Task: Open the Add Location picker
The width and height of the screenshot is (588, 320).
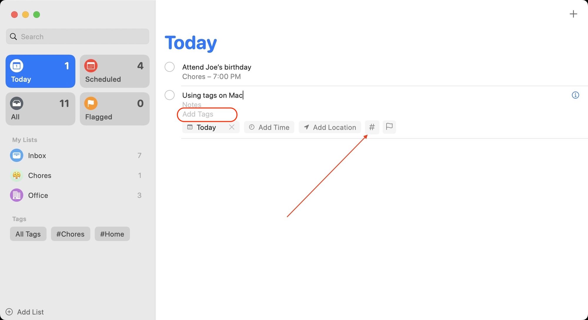Action: [329, 127]
